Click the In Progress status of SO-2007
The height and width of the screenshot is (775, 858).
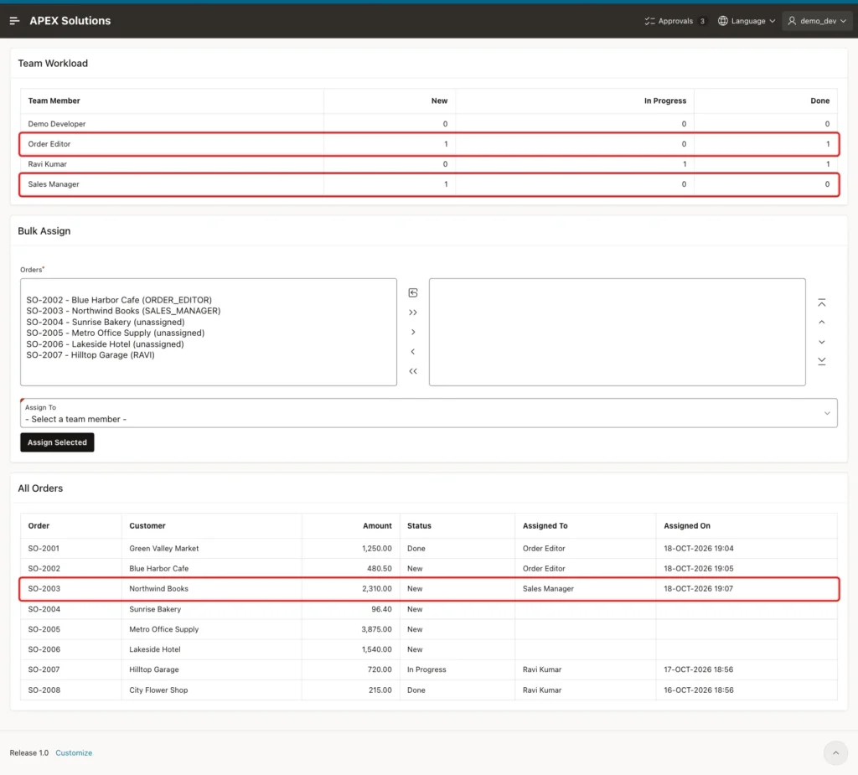426,670
